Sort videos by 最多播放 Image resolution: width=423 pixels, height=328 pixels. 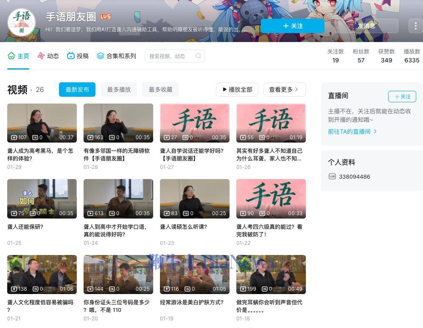pyautogui.click(x=119, y=90)
